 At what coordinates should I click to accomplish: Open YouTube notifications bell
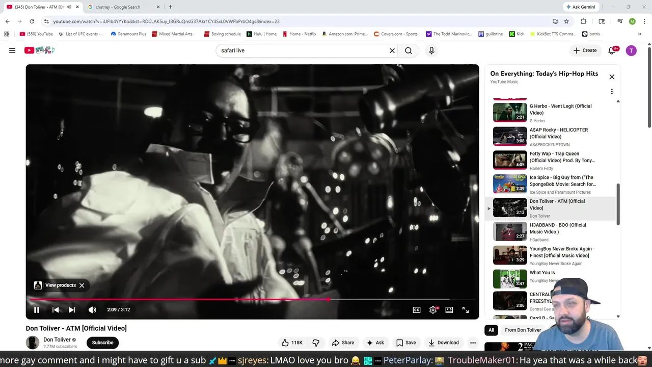point(612,50)
